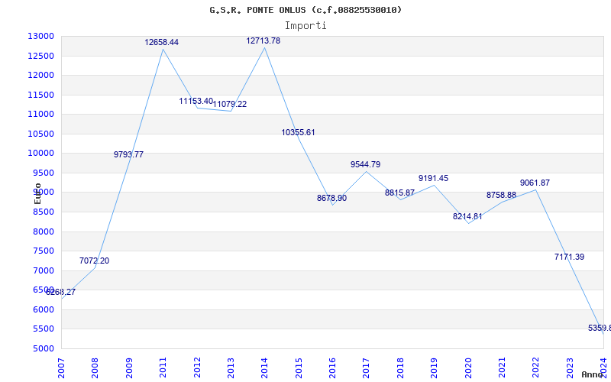Click x-axis year 2015
The height and width of the screenshot is (382, 611).
coord(299,368)
